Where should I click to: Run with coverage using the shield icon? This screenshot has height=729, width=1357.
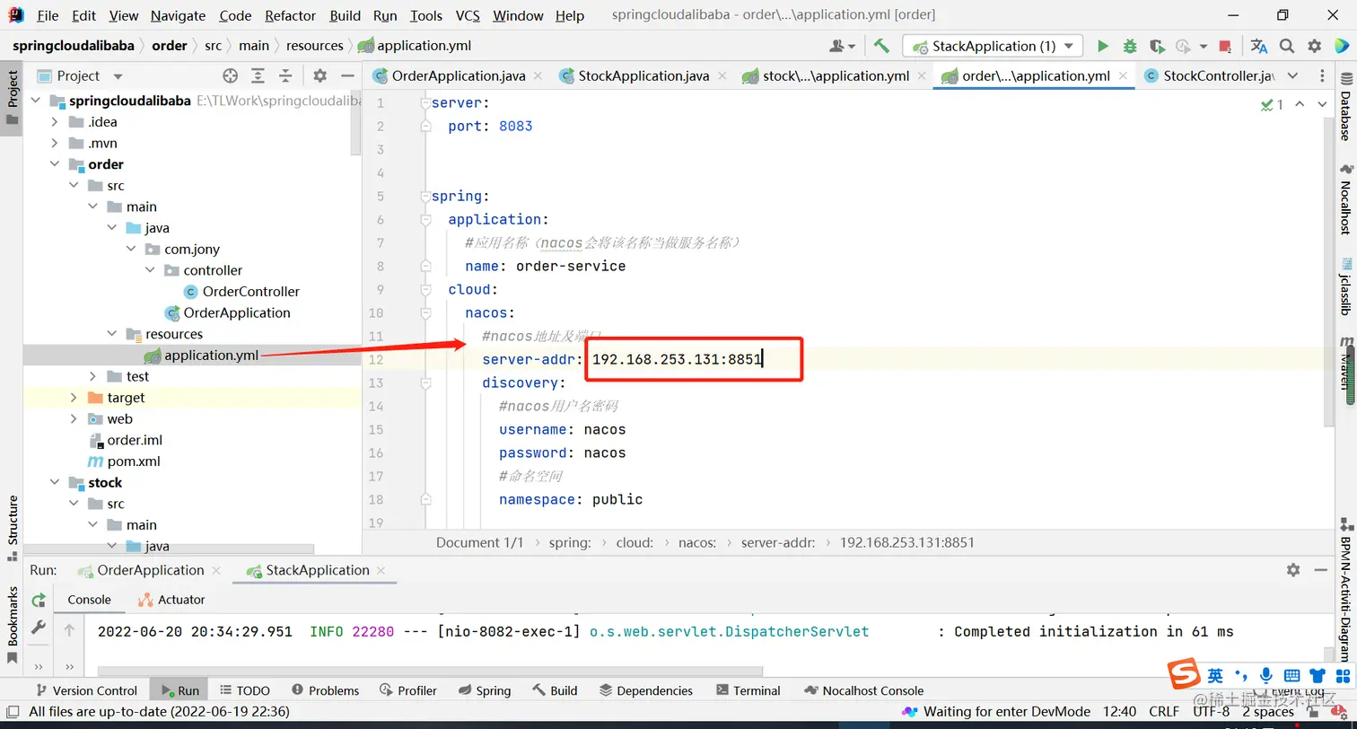[1156, 46]
